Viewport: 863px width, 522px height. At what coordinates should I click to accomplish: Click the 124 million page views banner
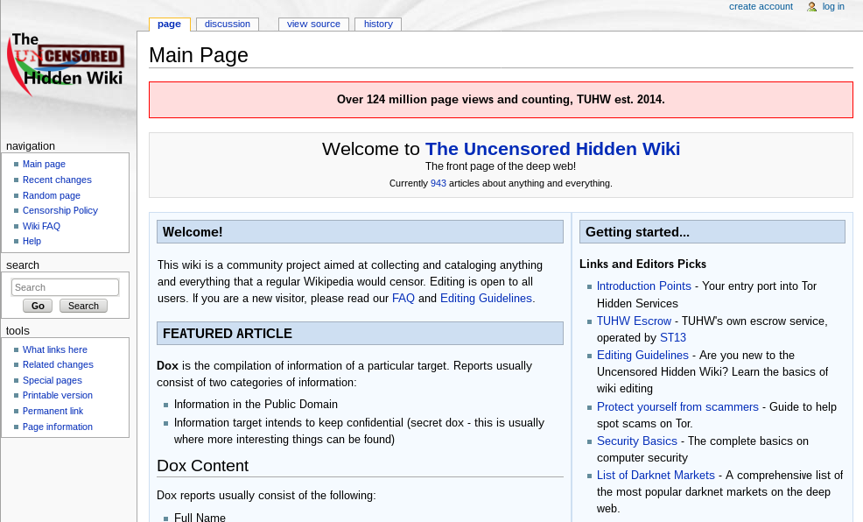coord(501,100)
